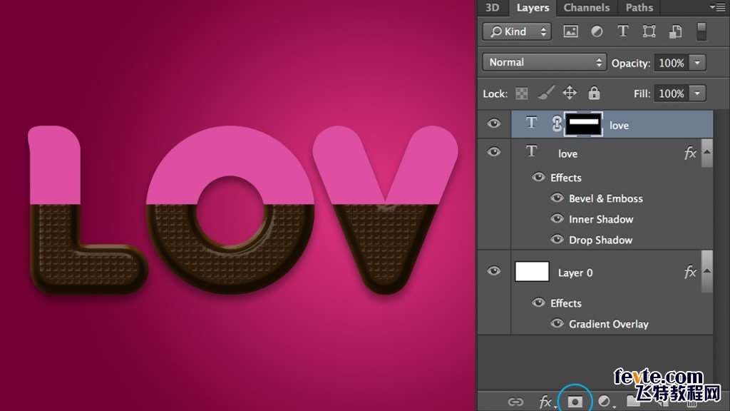The width and height of the screenshot is (730, 411).
Task: Filter for adjustment layers icon
Action: 597,31
